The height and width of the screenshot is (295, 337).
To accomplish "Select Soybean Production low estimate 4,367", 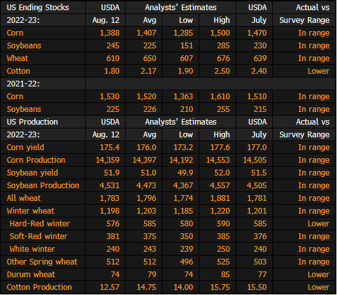I will [183, 186].
